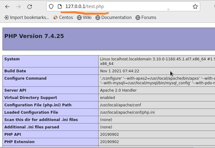Viewport: 215px width, 148px height.
Task: Click Configuration File (php.ini) Path label
Action: pos(38,105)
